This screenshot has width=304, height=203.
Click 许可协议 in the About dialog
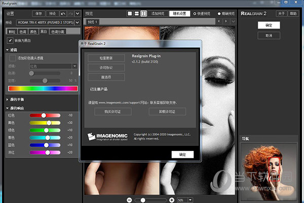[x=106, y=68]
